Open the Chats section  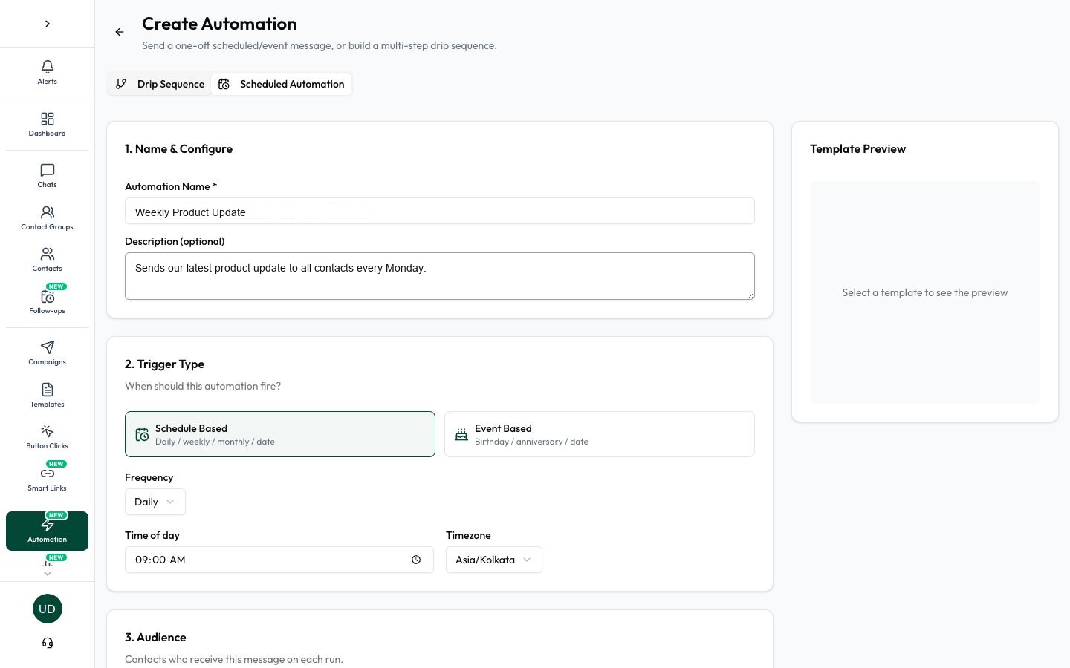tap(47, 176)
